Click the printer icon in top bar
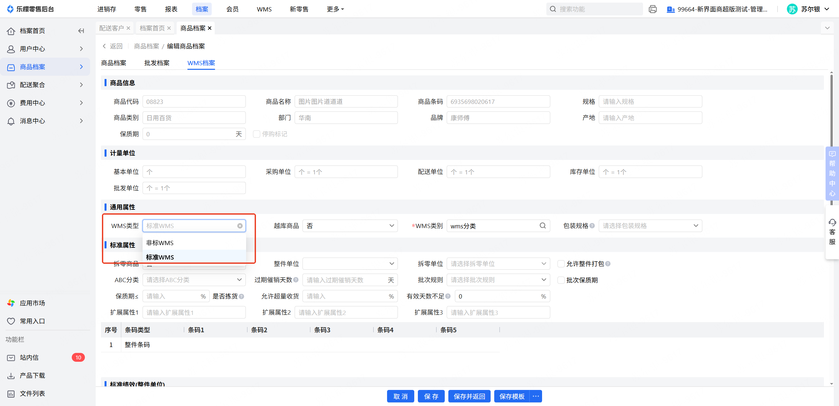 [653, 9]
